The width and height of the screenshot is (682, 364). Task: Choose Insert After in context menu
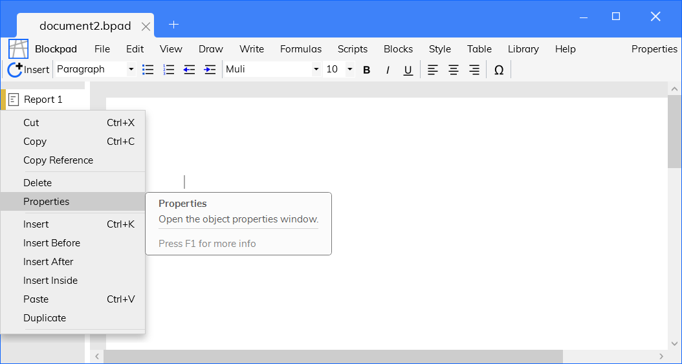pos(72,261)
